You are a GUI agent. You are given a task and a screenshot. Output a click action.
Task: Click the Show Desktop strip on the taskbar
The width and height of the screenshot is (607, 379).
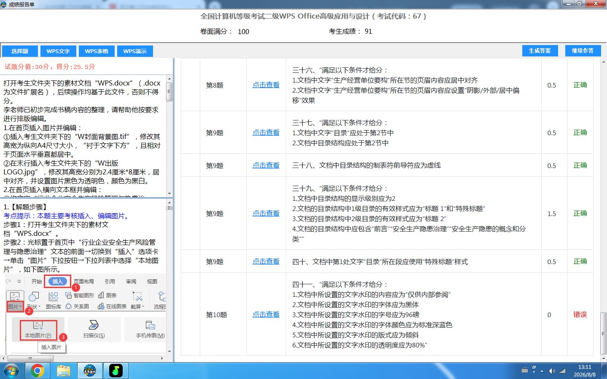[604, 371]
